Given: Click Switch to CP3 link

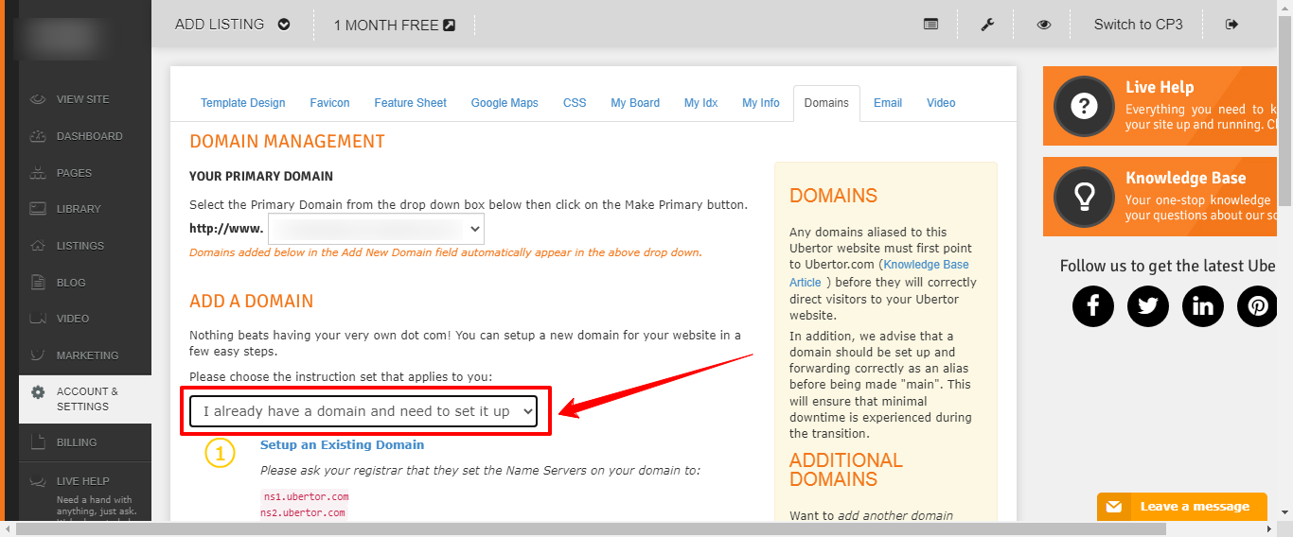Looking at the screenshot, I should coord(1139,25).
